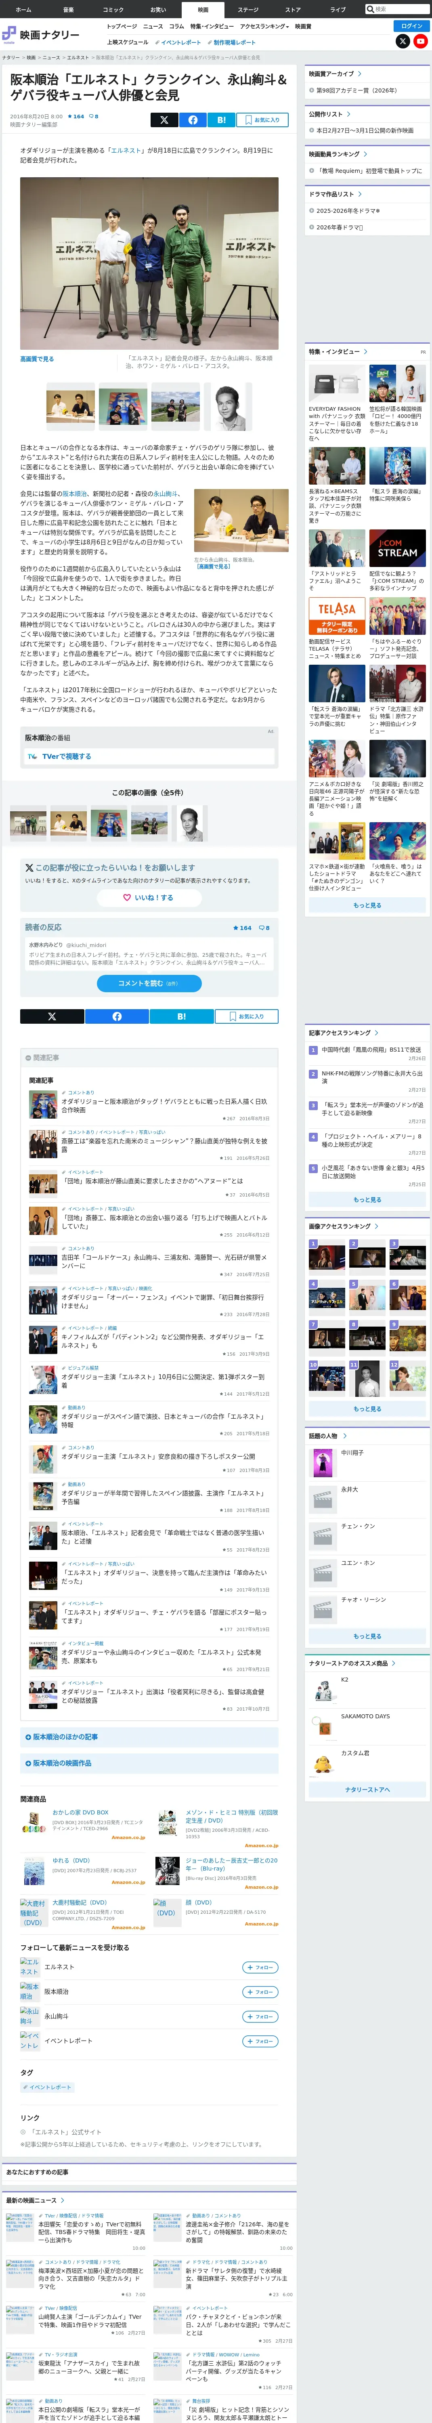Click clapperboard icon beside 永井大
Screen dimensions: 432x2423
click(324, 1499)
